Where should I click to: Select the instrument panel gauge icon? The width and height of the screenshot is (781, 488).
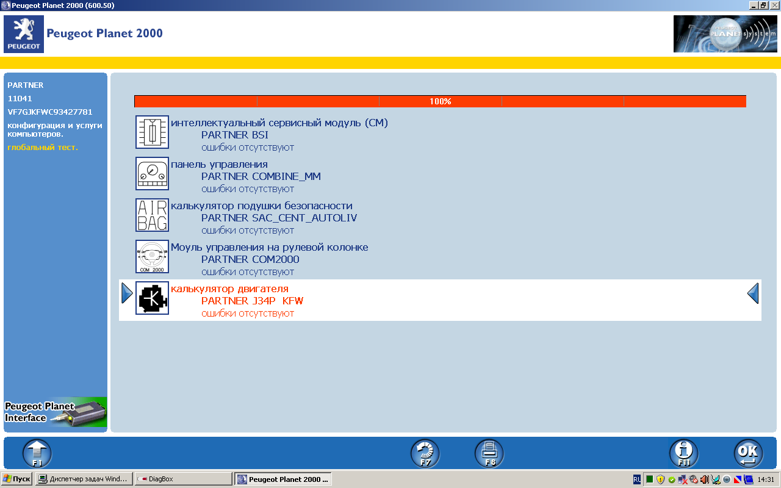coord(152,173)
